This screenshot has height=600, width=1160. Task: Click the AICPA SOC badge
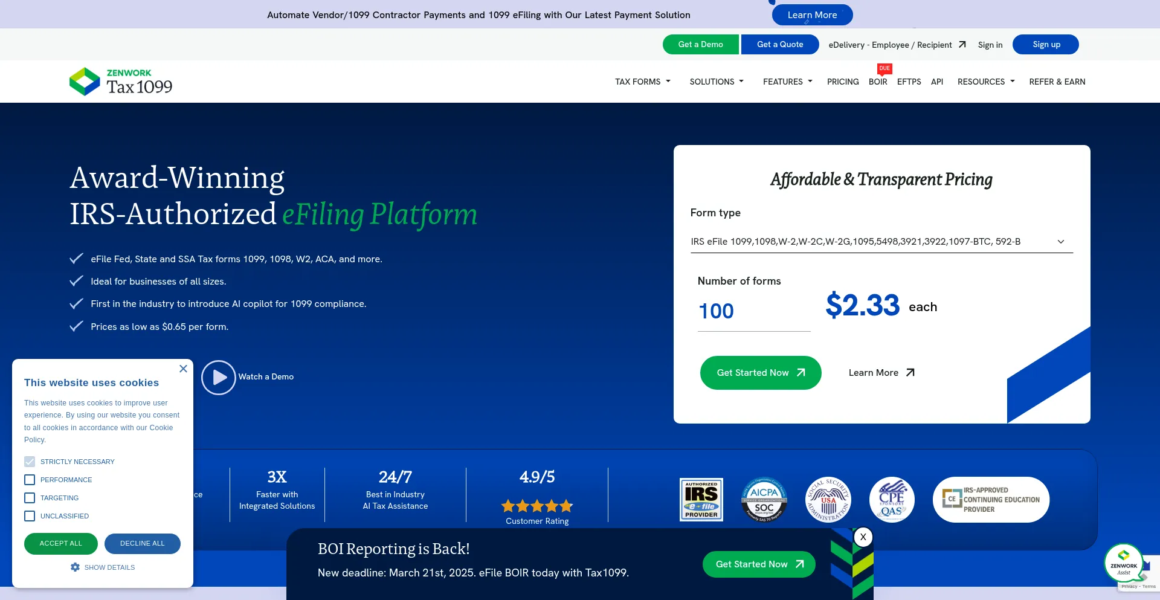click(x=764, y=500)
